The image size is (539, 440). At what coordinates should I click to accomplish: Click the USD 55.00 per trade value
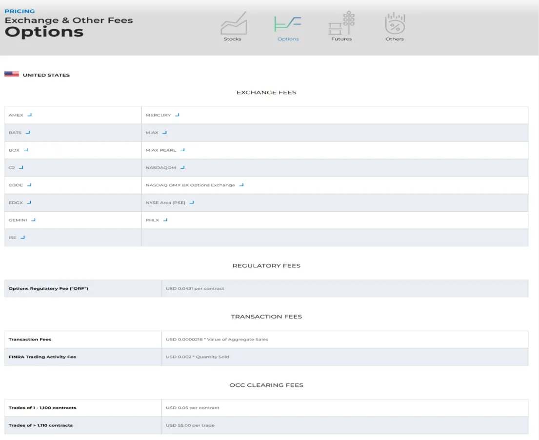(190, 425)
